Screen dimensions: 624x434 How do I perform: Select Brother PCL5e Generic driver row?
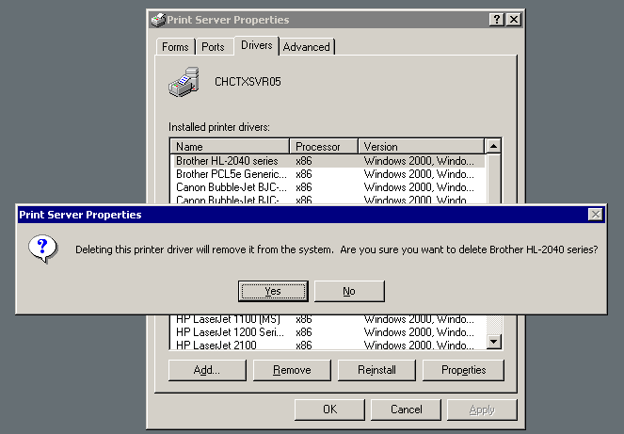(328, 174)
